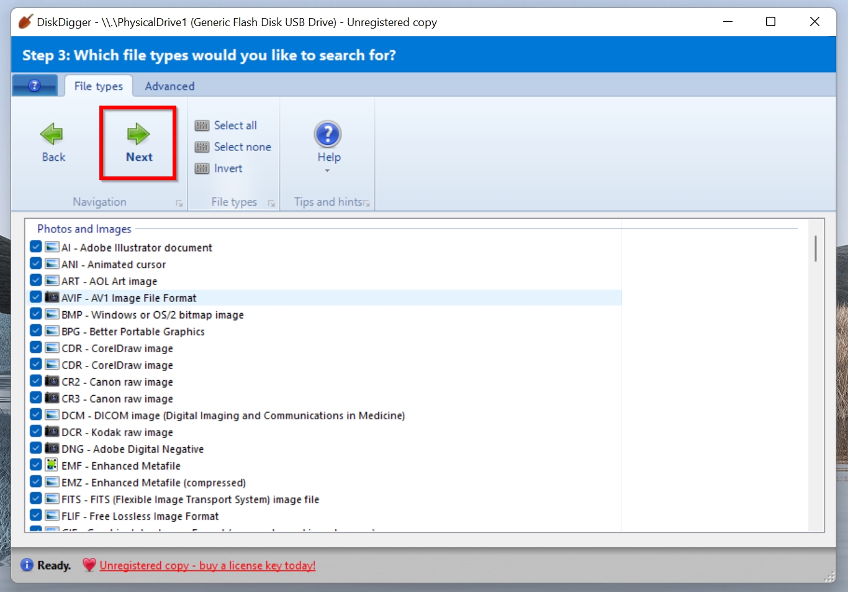Click the DNG Adobe Digital Negative icon
848x592 pixels.
(x=52, y=449)
